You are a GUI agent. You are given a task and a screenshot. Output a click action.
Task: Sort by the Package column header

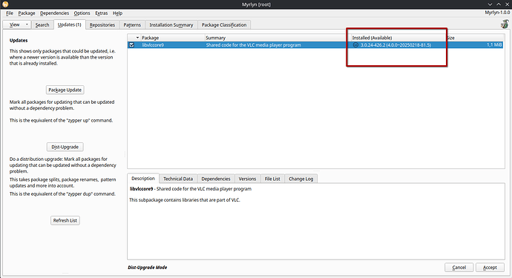click(173, 38)
